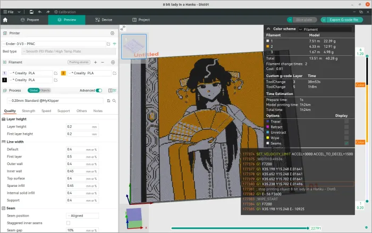The width and height of the screenshot is (372, 233).
Task: Edit the Ender-3 V3 printer preset
Action: click(108, 44)
